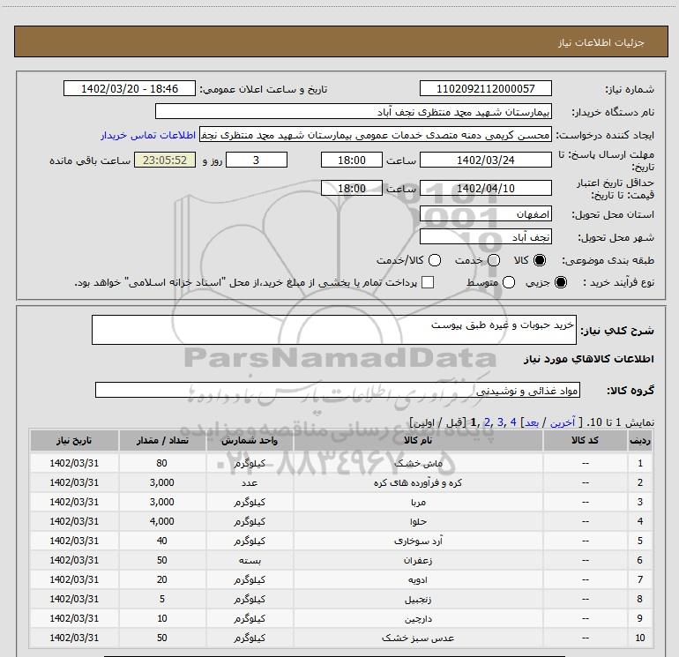Viewport: 679px width, 657px height.
Task: Go to the آخرین results page
Action: (x=562, y=422)
